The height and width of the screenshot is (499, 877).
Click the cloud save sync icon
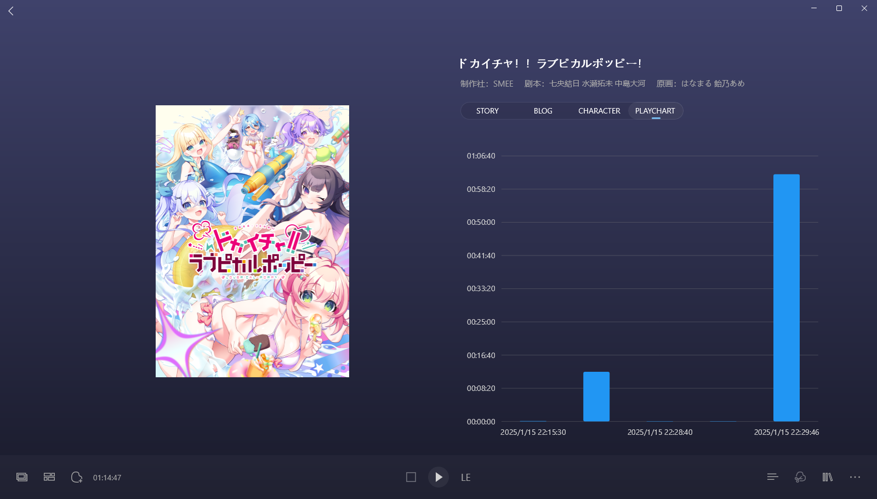[77, 477]
